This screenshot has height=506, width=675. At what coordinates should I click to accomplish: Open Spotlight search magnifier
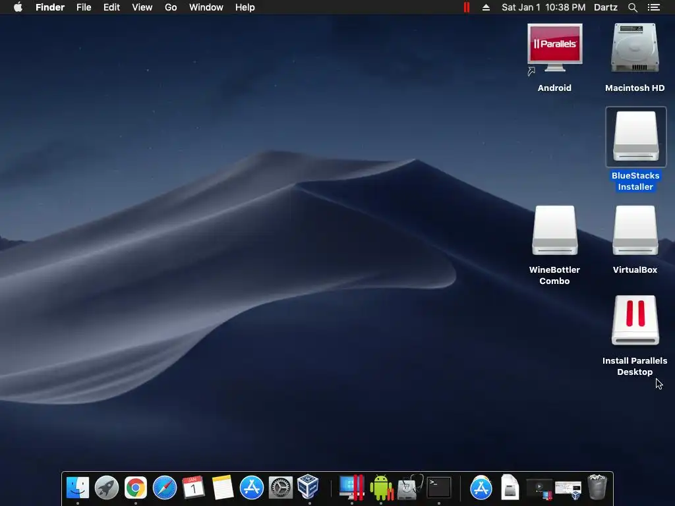632,7
